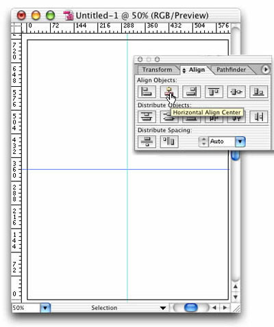The height and width of the screenshot is (327, 274).
Task: Click the Horizontal Distribute Space button
Action: pos(169,142)
